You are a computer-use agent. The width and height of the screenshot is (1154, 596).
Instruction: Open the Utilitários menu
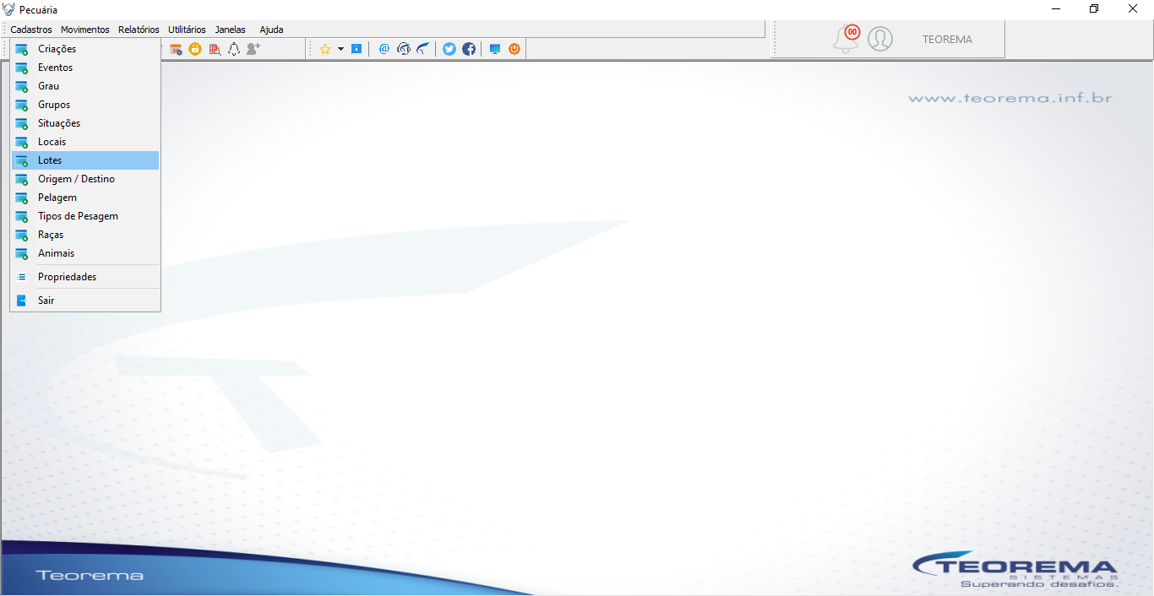[187, 30]
